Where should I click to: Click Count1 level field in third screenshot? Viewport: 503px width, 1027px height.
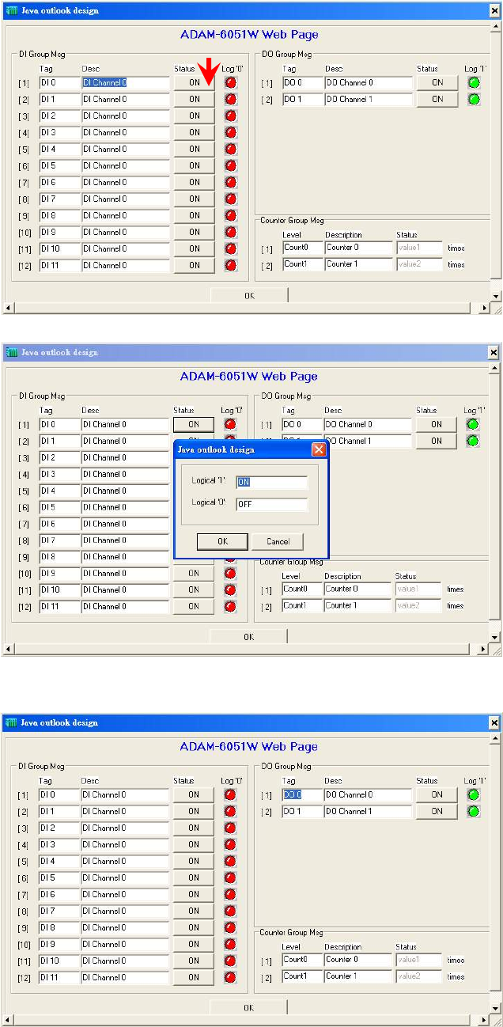coord(302,976)
